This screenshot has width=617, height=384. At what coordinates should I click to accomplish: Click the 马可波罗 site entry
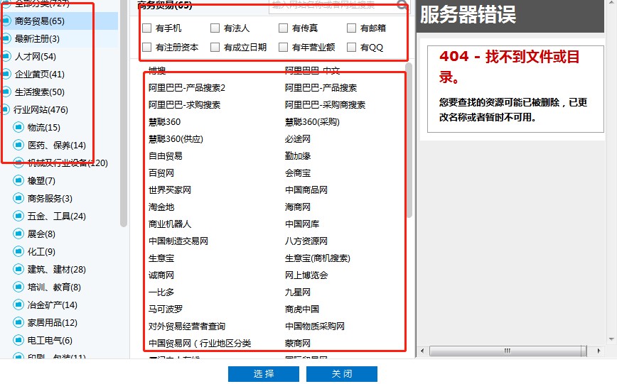[165, 309]
